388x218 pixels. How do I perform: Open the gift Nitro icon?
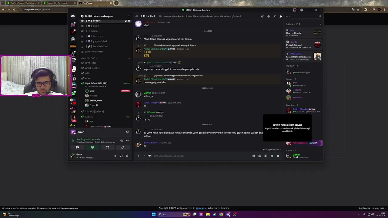(x=254, y=156)
